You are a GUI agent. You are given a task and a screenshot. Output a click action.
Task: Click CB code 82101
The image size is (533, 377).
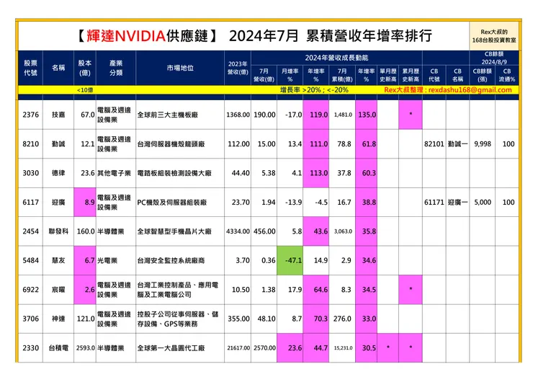pos(434,144)
